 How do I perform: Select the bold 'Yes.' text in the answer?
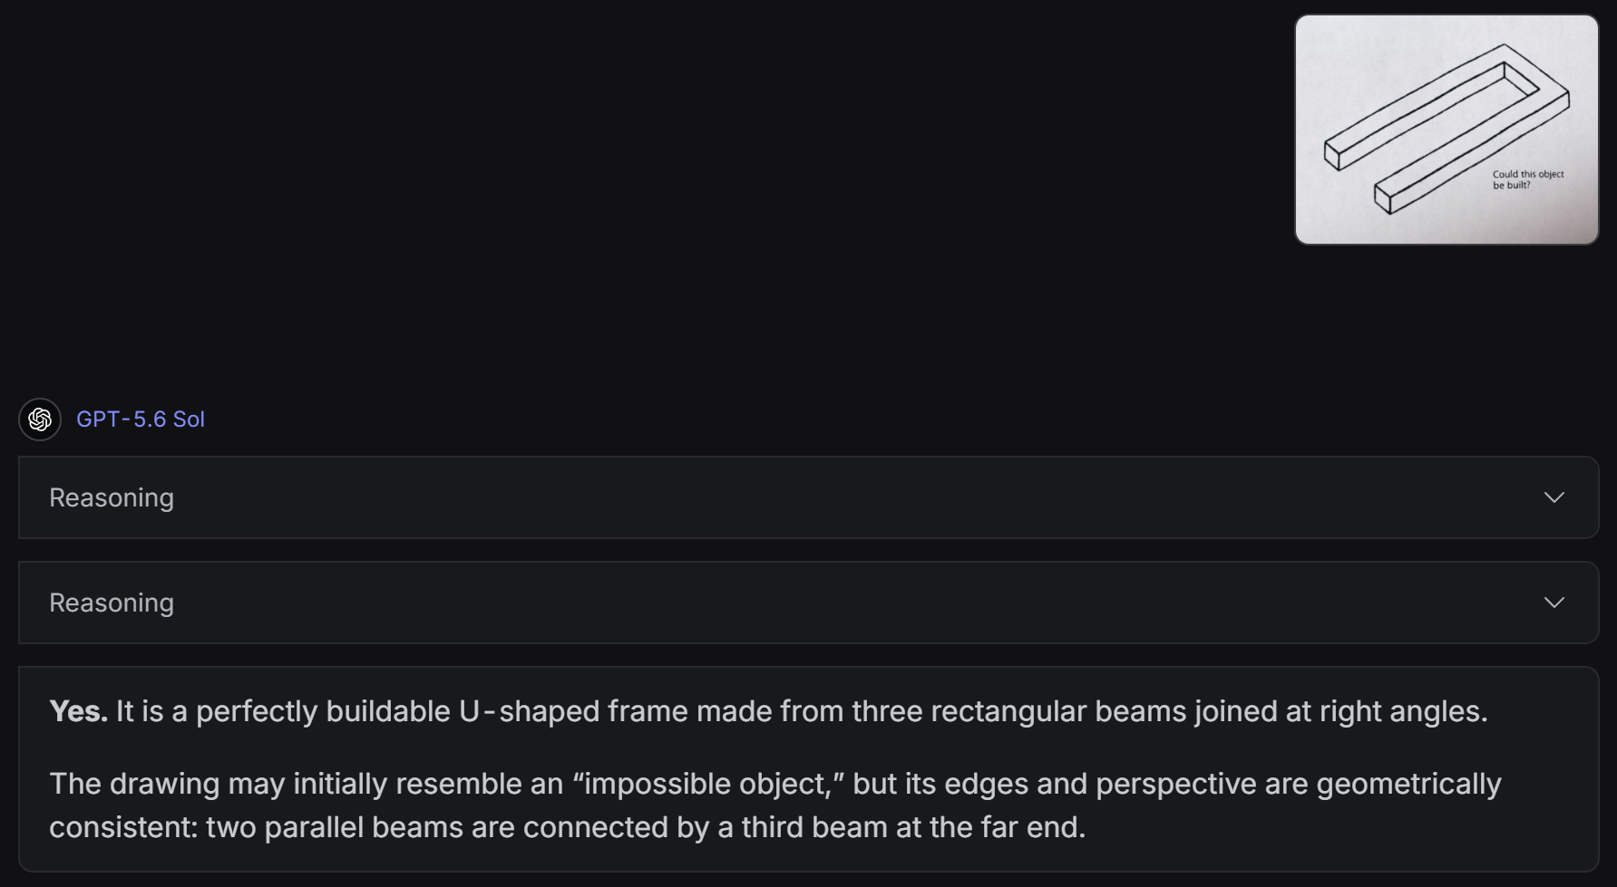pos(79,711)
